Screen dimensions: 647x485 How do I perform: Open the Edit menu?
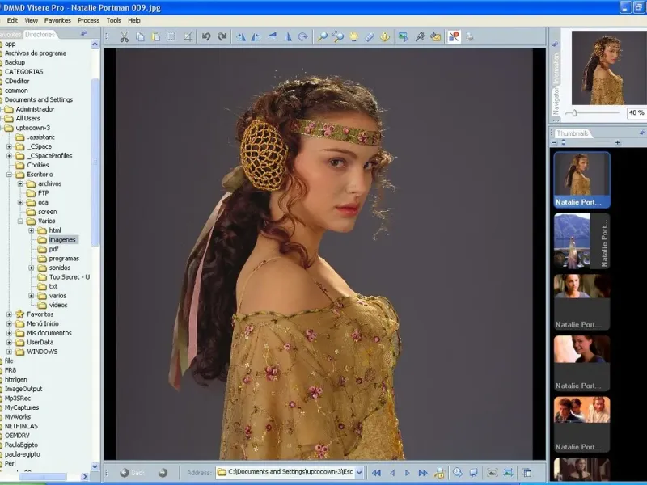[12, 20]
